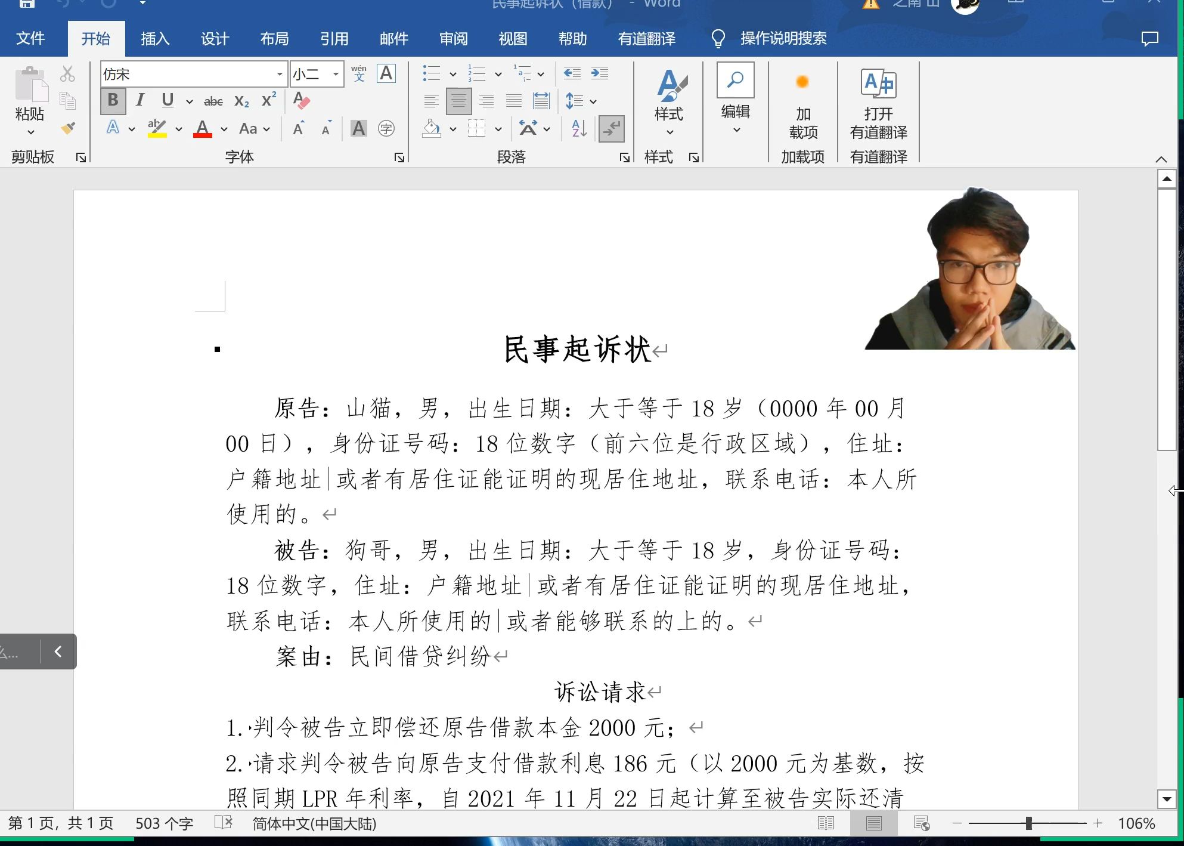Sort text with the A-Z icon
This screenshot has width=1184, height=846.
579,128
